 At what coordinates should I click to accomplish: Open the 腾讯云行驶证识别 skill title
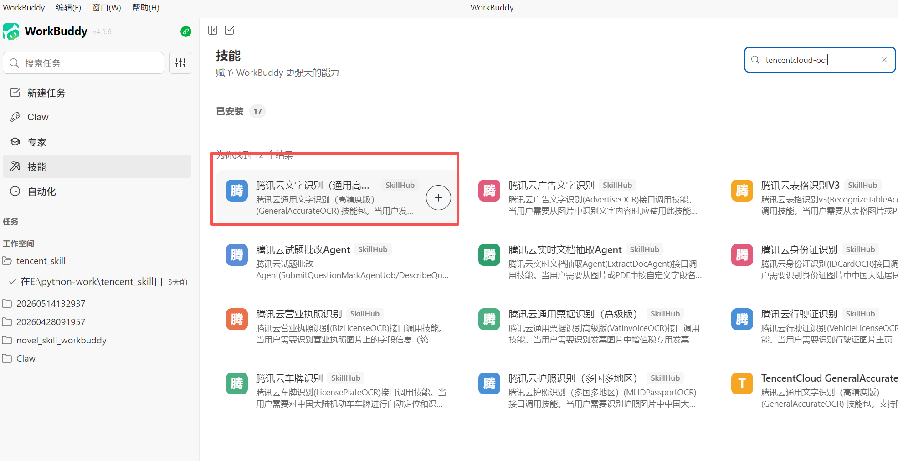click(799, 314)
